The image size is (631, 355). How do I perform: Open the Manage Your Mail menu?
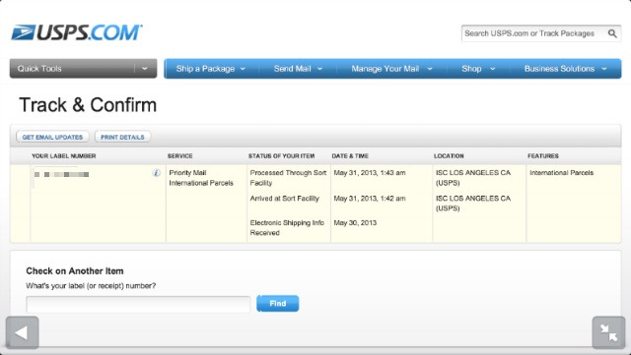coord(391,69)
